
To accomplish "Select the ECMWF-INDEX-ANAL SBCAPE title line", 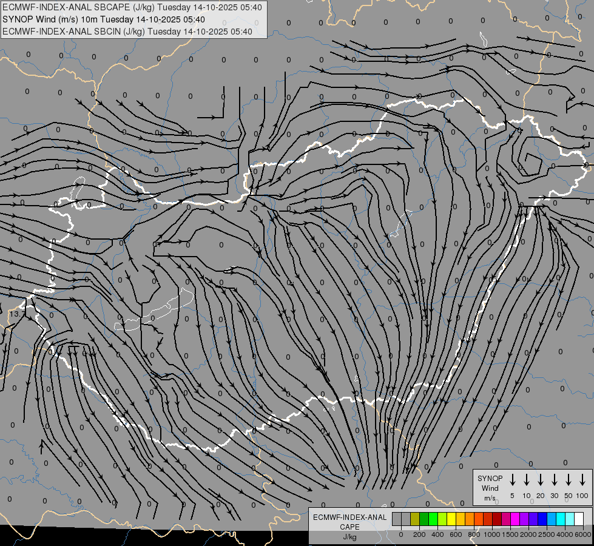I will tap(132, 7).
